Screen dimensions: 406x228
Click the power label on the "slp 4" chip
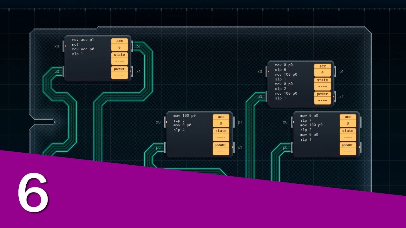click(x=221, y=145)
